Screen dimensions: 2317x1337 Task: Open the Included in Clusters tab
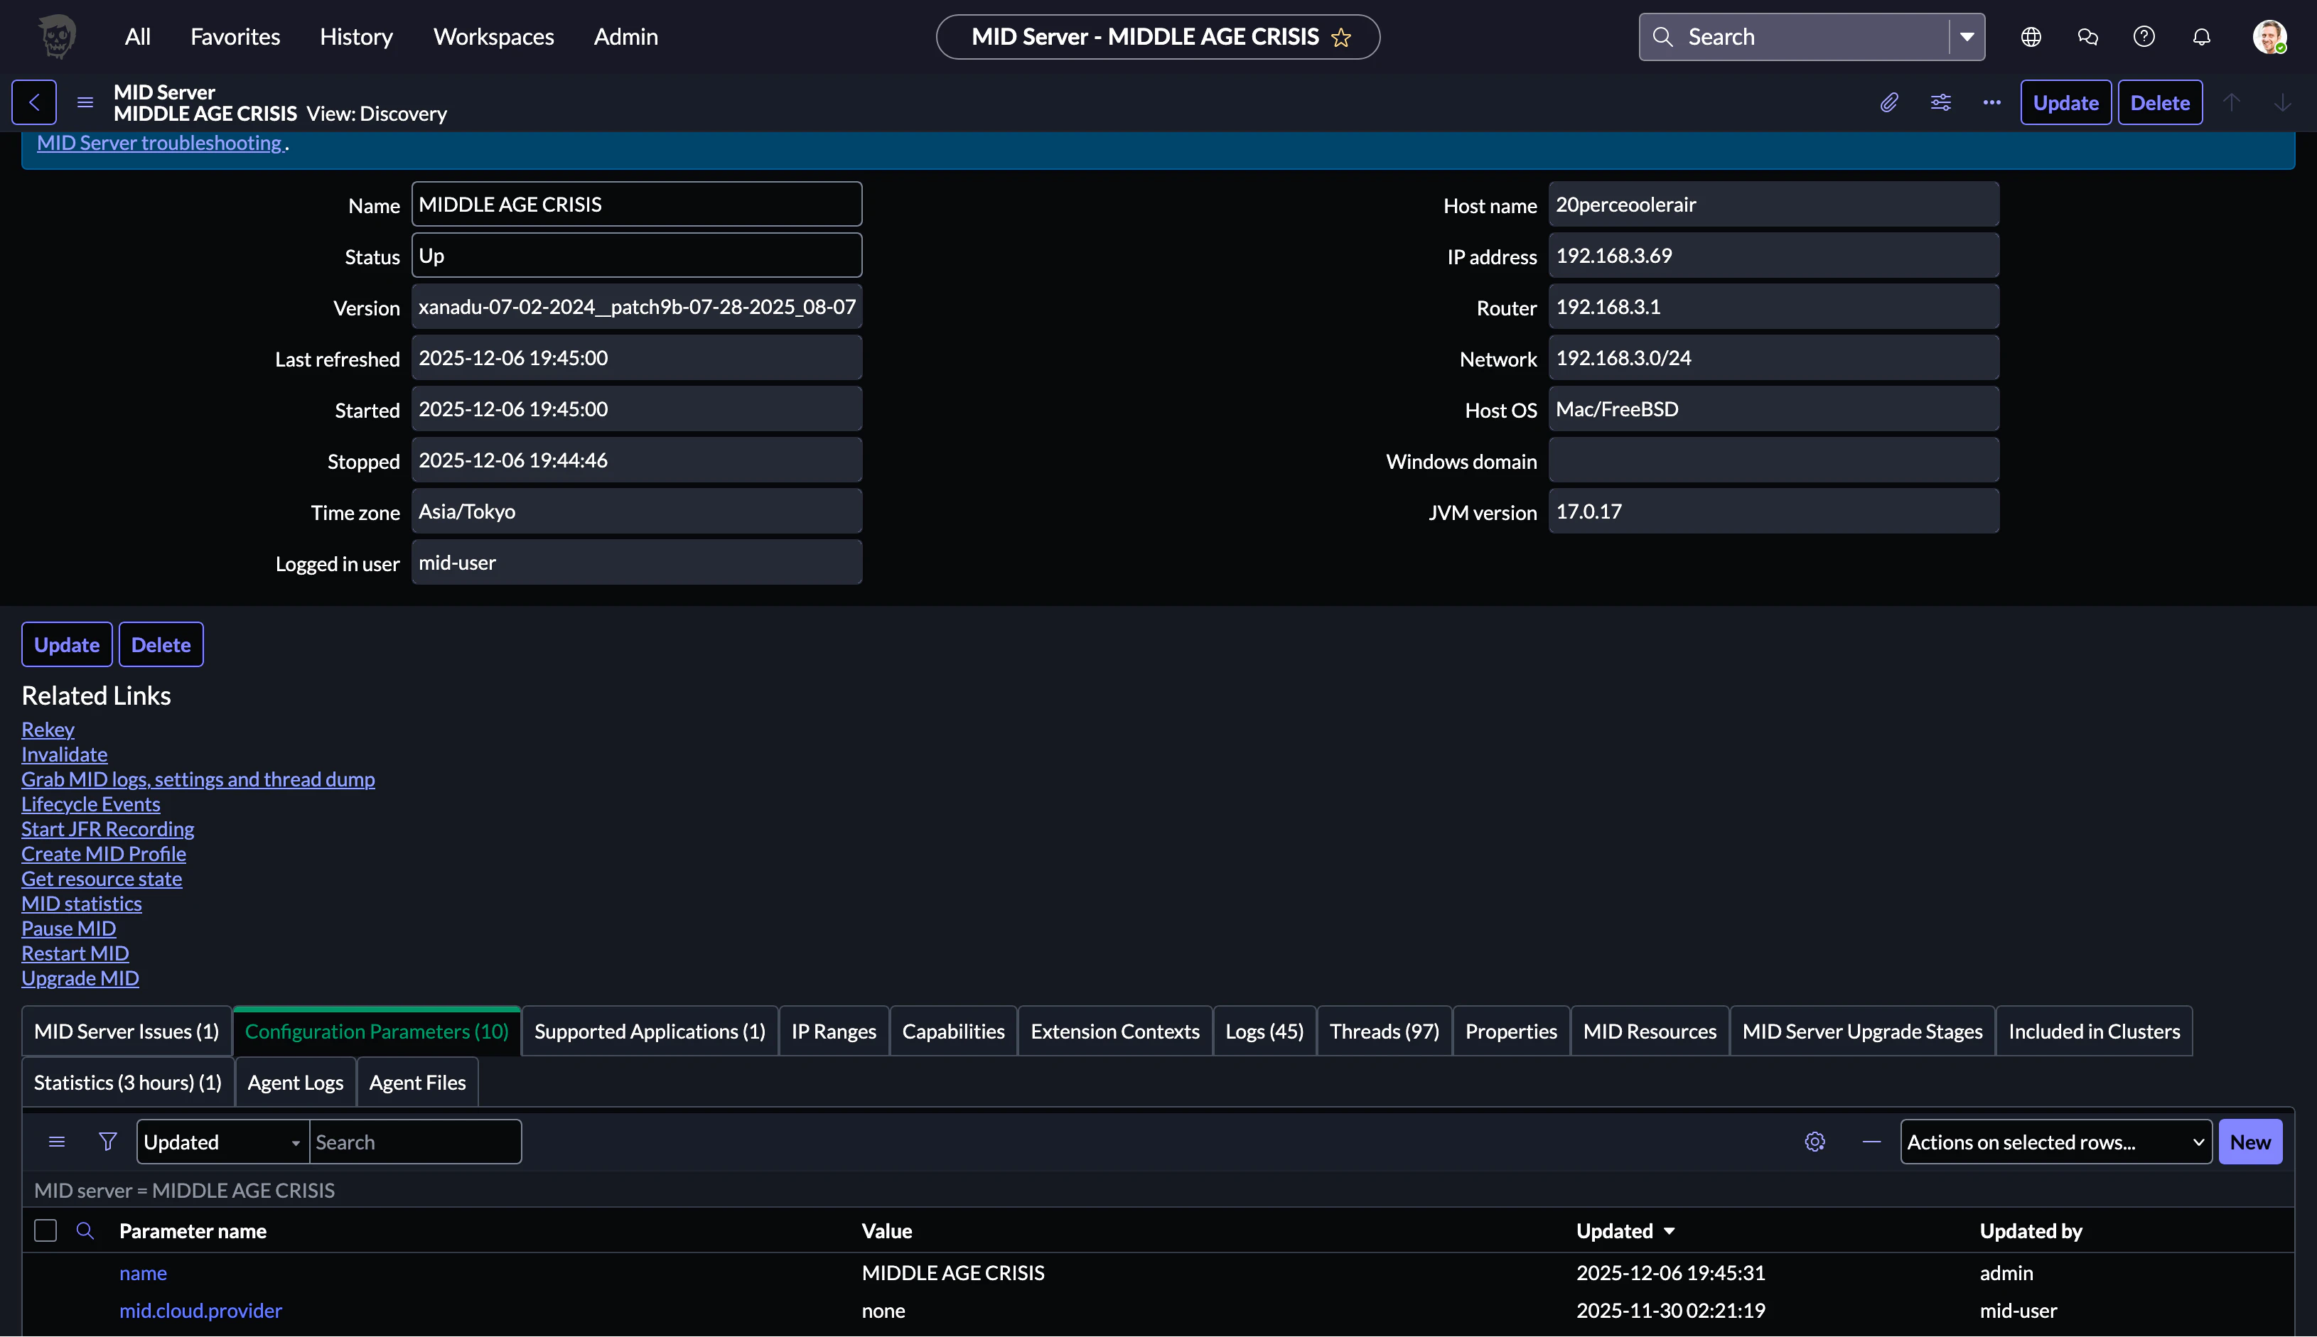coord(2094,1032)
